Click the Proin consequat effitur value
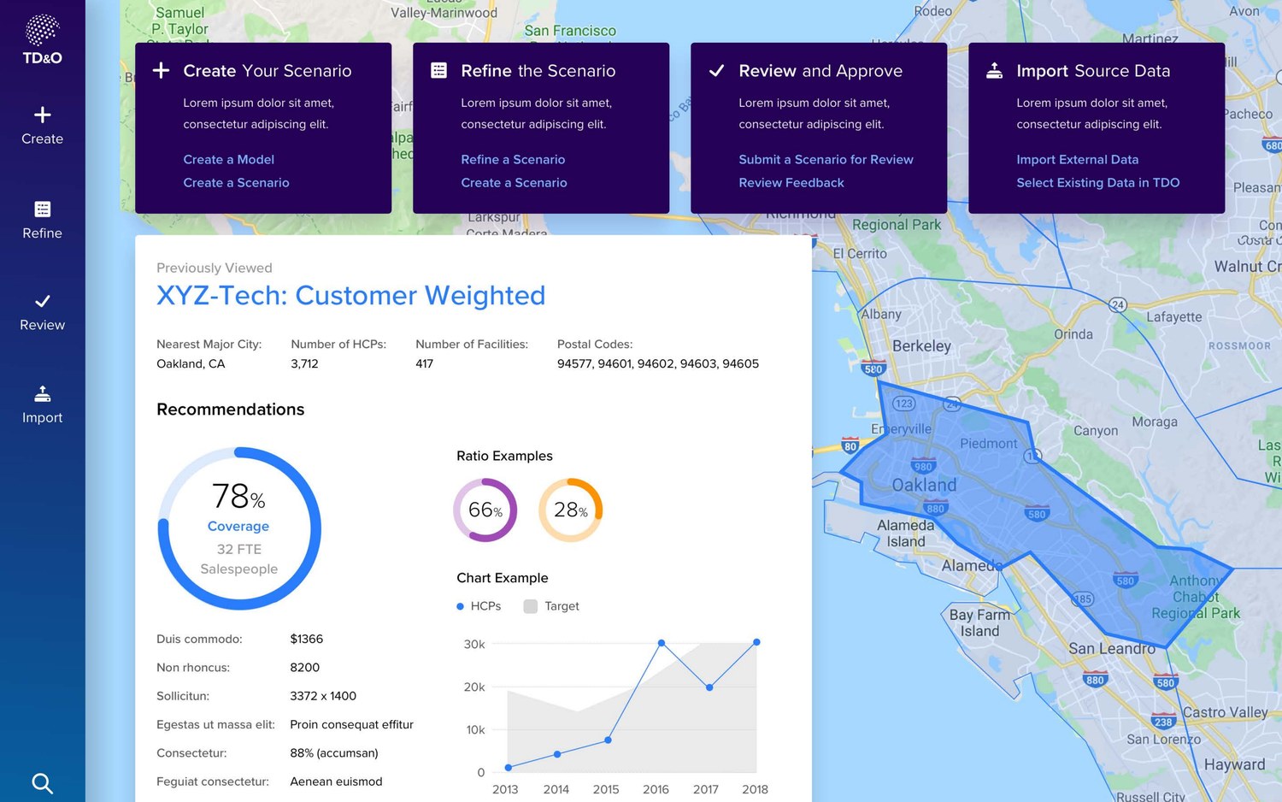This screenshot has width=1282, height=802. click(x=351, y=724)
